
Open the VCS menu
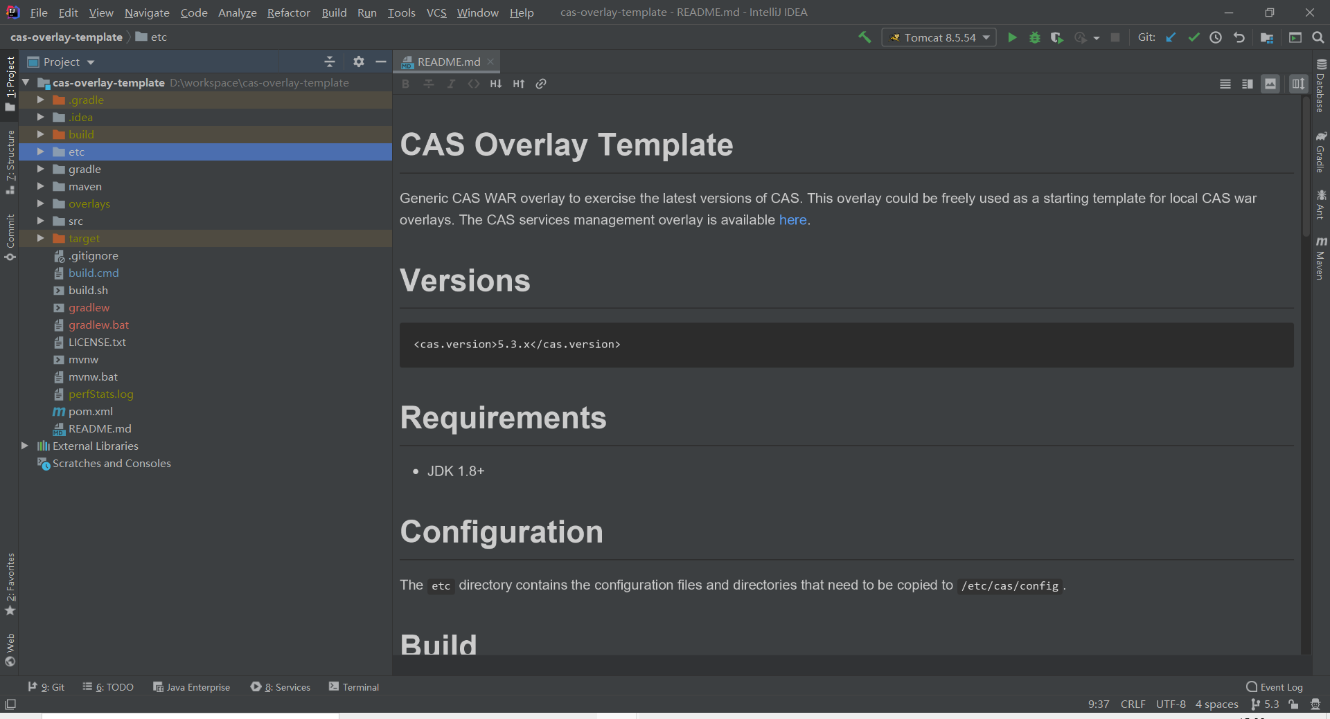pos(436,12)
